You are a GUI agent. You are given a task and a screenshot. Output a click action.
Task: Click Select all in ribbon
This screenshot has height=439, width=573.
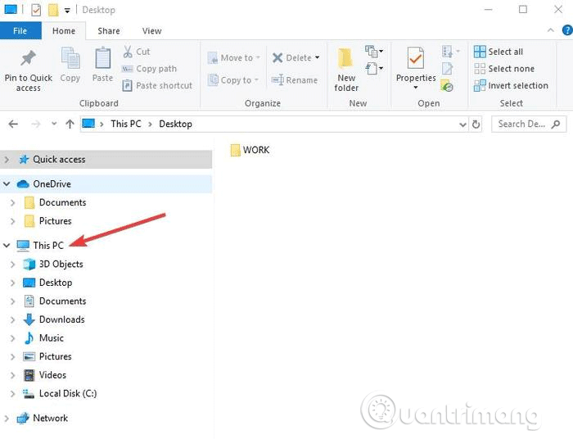point(505,52)
